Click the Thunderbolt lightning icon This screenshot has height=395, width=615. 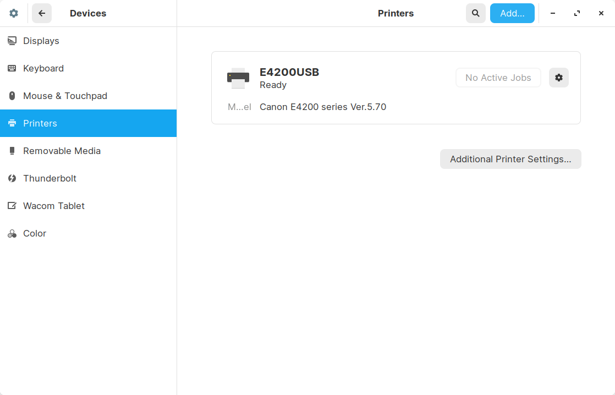pyautogui.click(x=12, y=178)
